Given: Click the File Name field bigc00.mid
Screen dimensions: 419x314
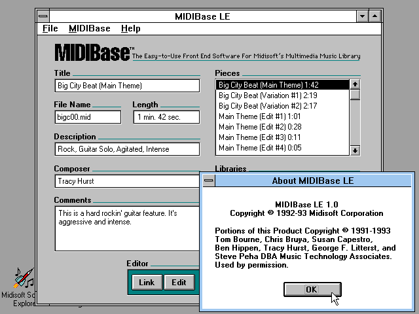Looking at the screenshot, I should point(88,117).
